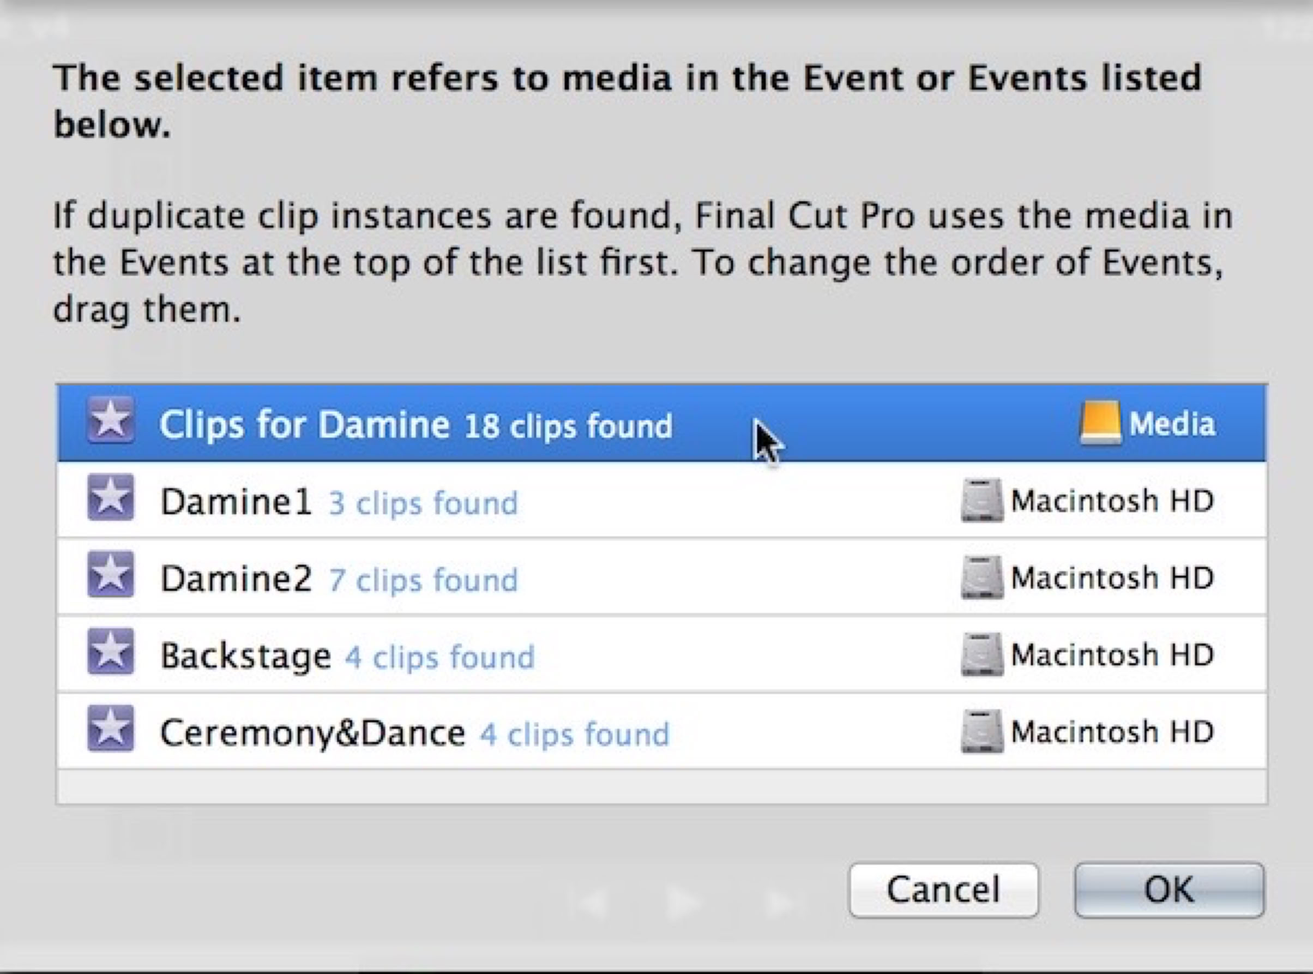Click the Ceremony&Dance event star icon

(110, 729)
